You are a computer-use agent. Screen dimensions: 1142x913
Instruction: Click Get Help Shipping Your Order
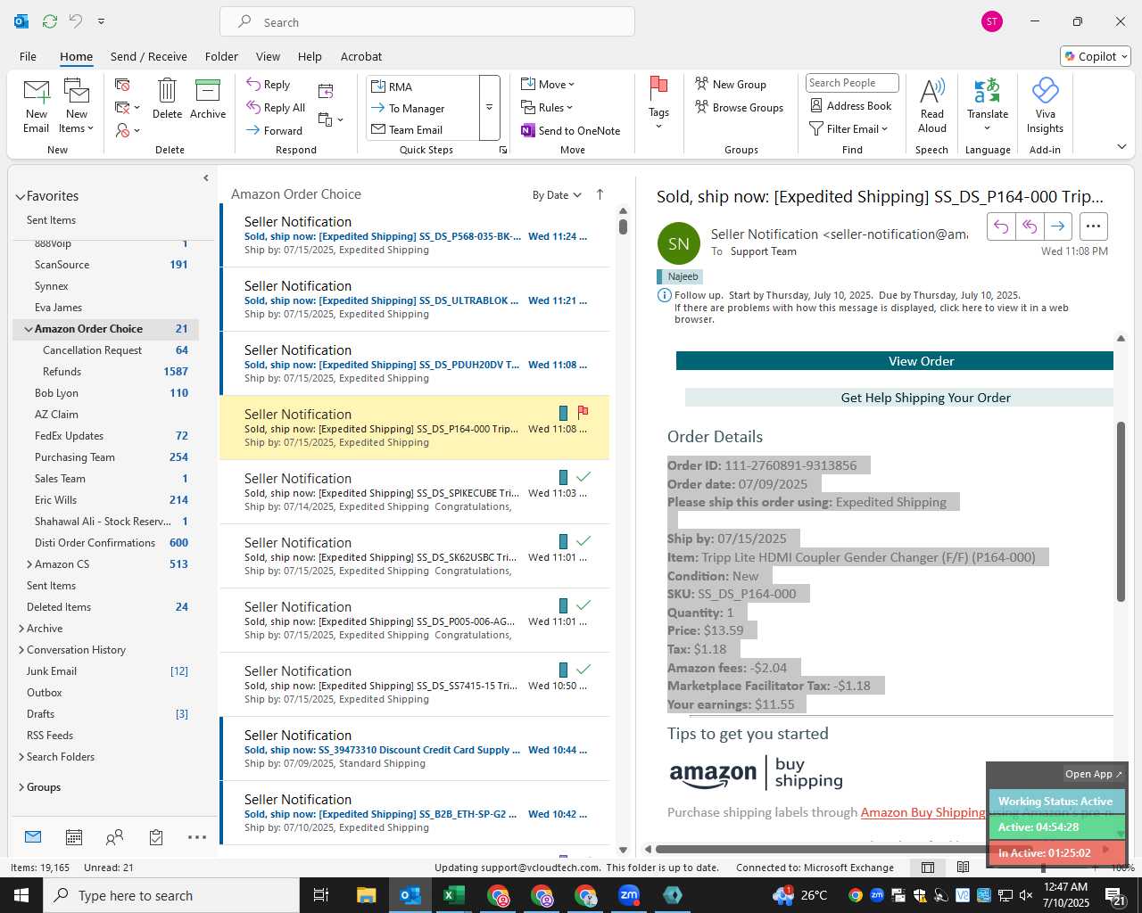pos(899,398)
